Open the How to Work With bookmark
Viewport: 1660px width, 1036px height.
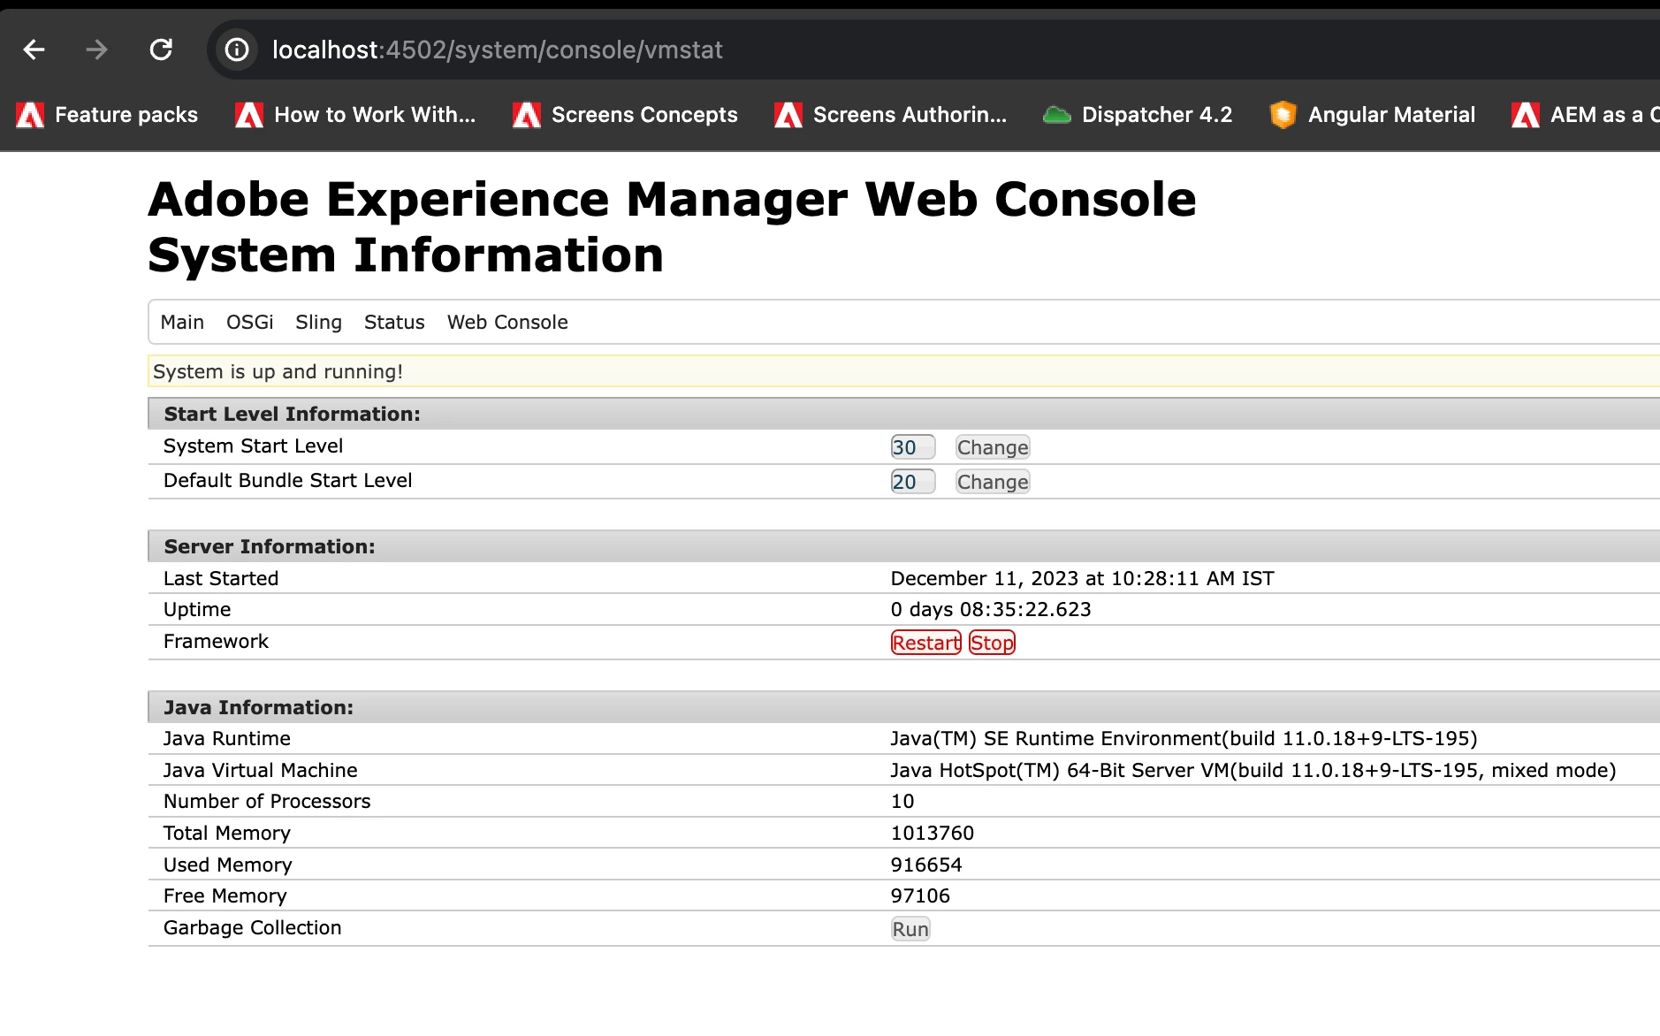point(355,115)
